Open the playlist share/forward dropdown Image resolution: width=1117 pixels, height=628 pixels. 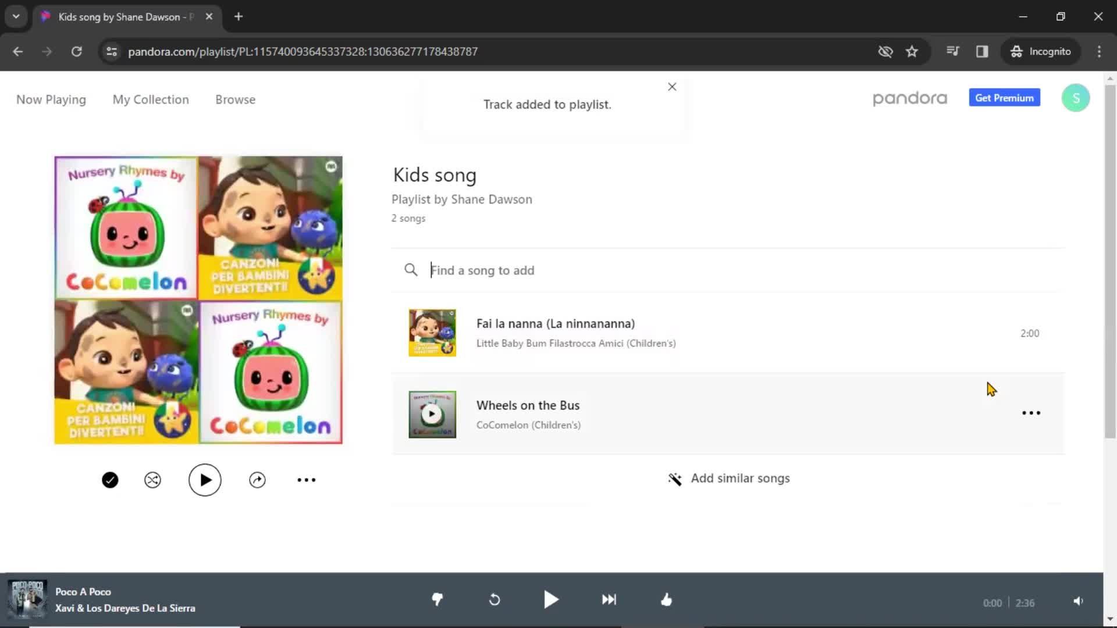(x=257, y=479)
